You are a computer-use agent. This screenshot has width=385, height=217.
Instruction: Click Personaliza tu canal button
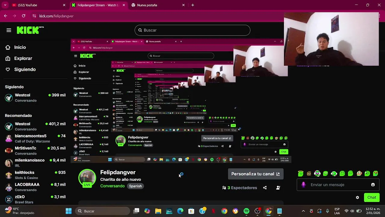(255, 174)
